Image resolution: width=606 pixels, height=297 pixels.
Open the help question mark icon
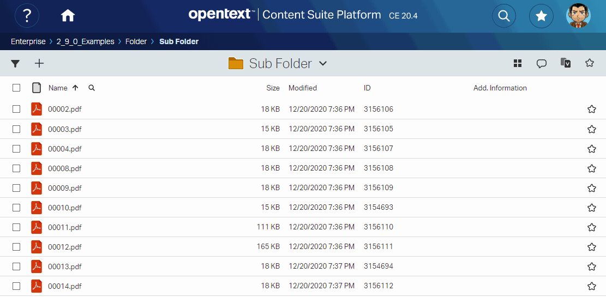point(27,16)
